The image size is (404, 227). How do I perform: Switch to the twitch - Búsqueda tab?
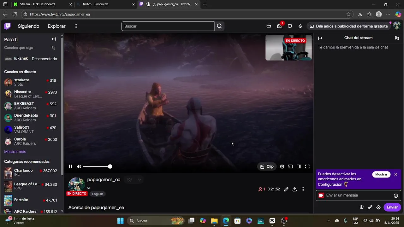point(106,4)
